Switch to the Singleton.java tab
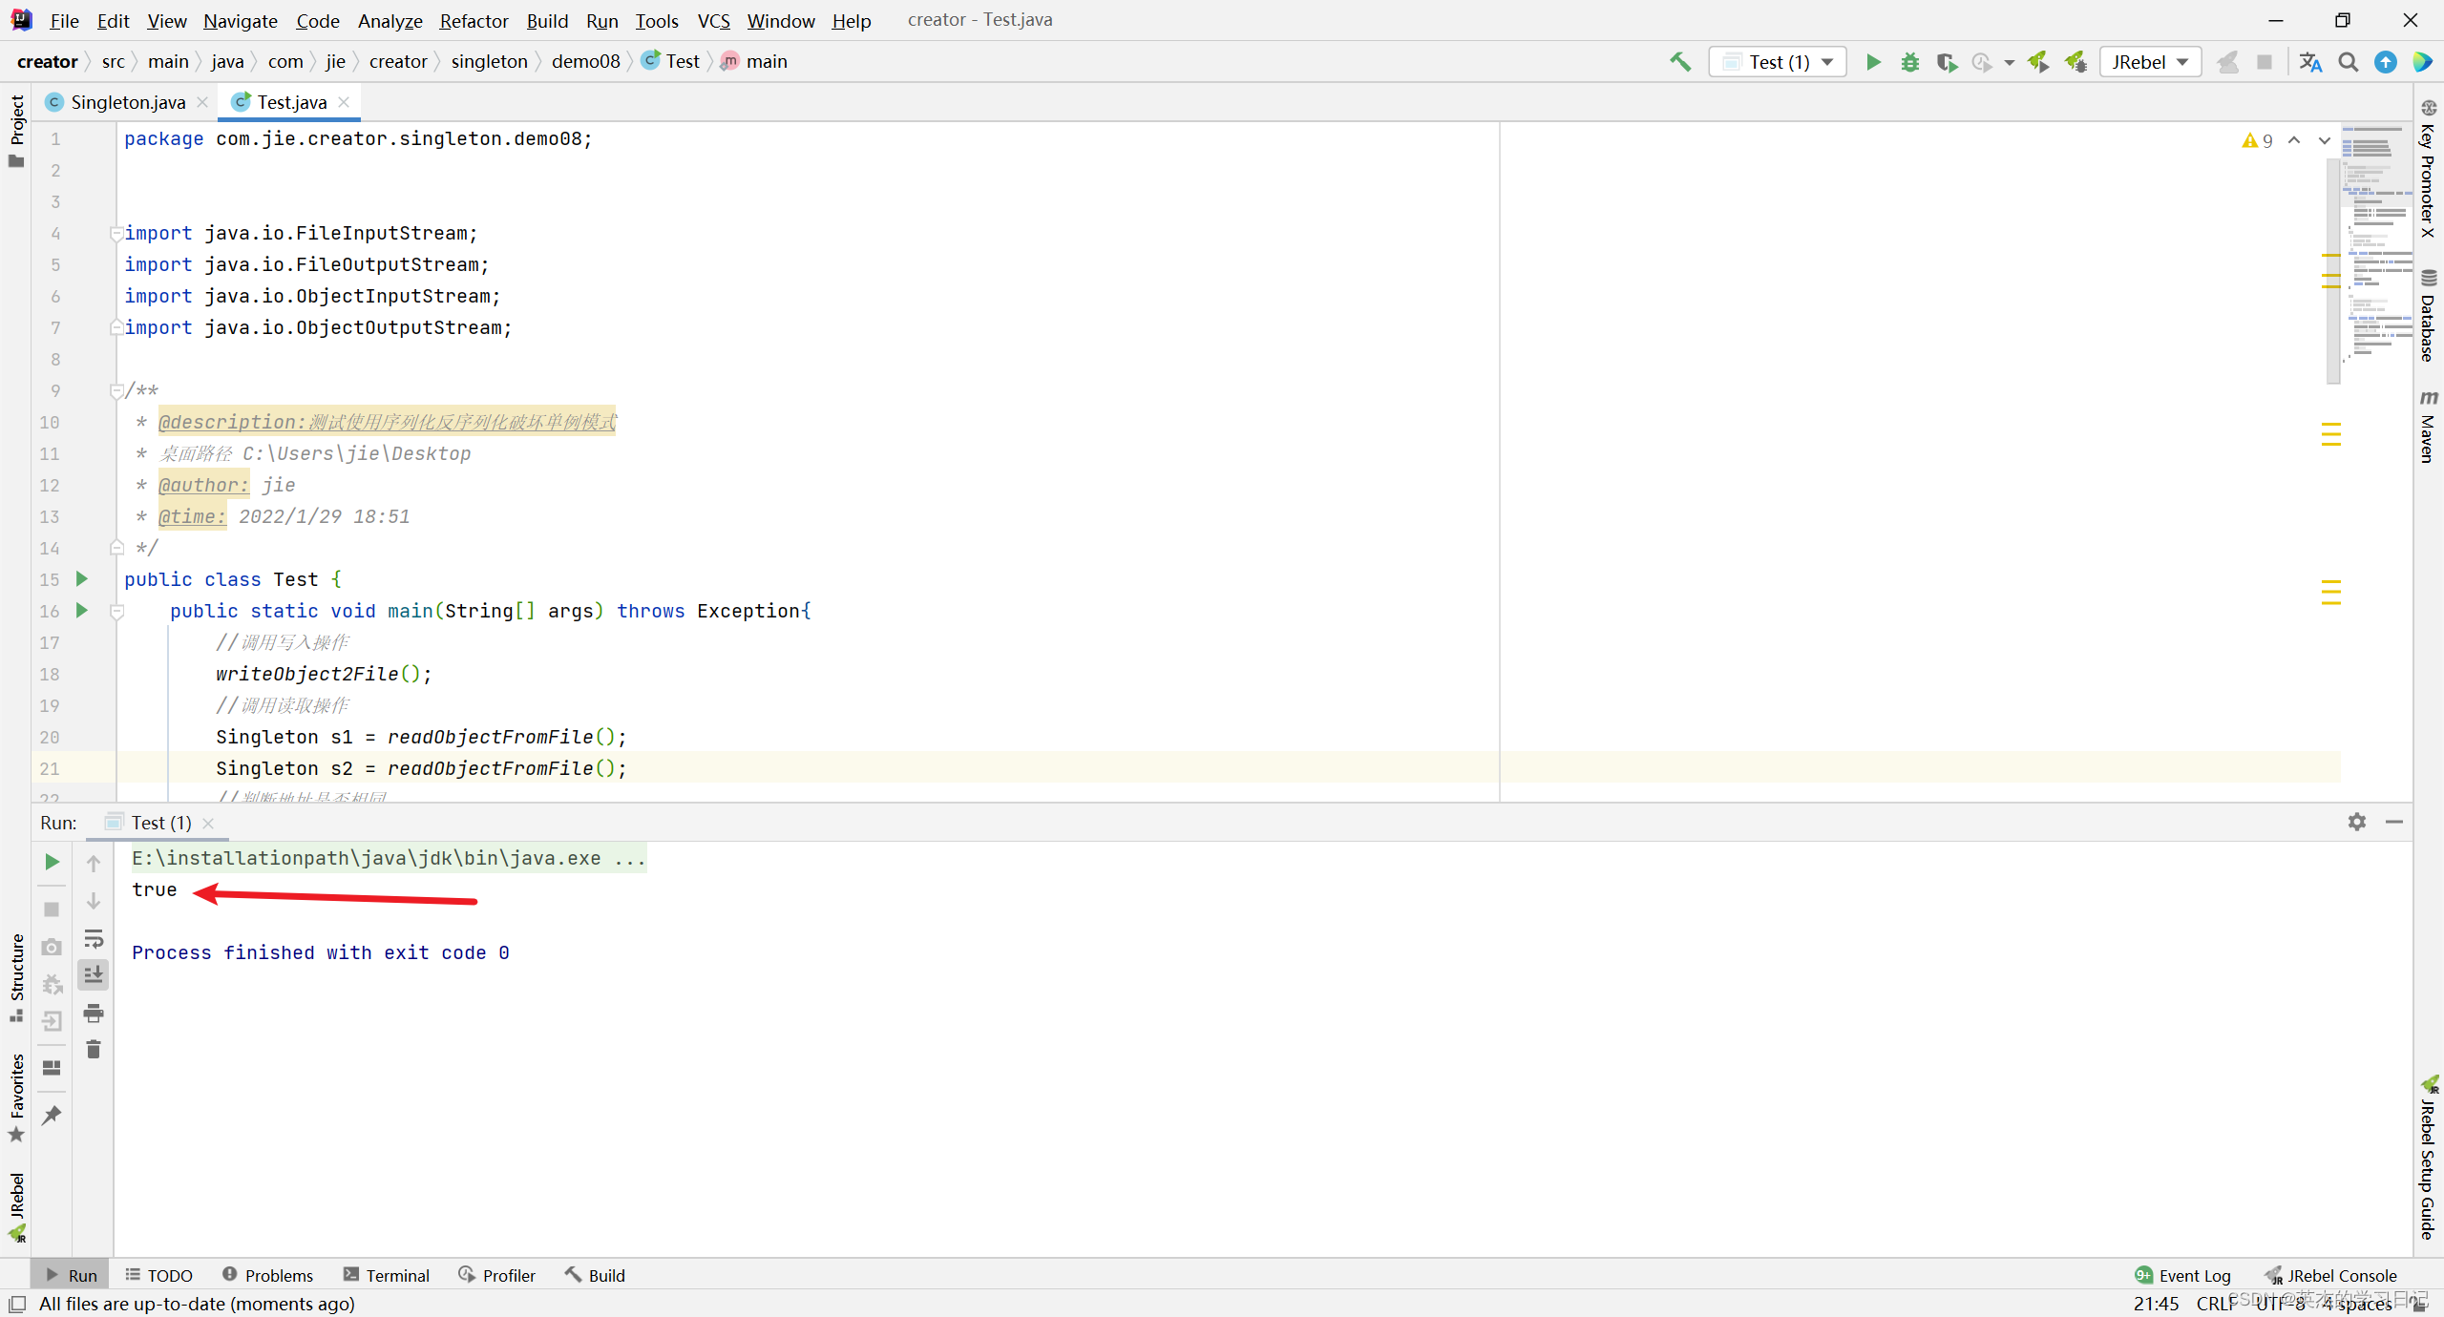This screenshot has width=2444, height=1317. tap(128, 102)
